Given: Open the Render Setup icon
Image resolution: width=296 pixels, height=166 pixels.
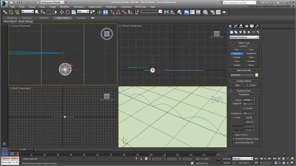Looking at the screenshot, I should coord(212,12).
